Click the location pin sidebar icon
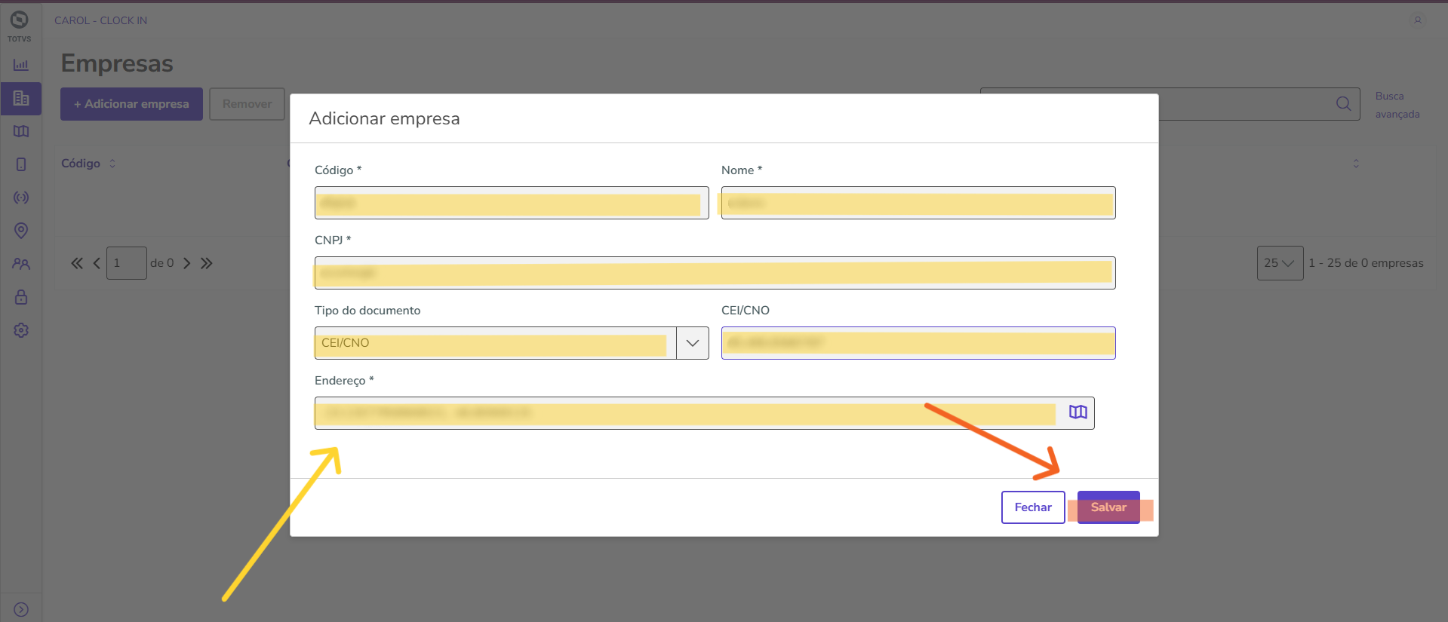This screenshot has height=622, width=1448. 21,230
